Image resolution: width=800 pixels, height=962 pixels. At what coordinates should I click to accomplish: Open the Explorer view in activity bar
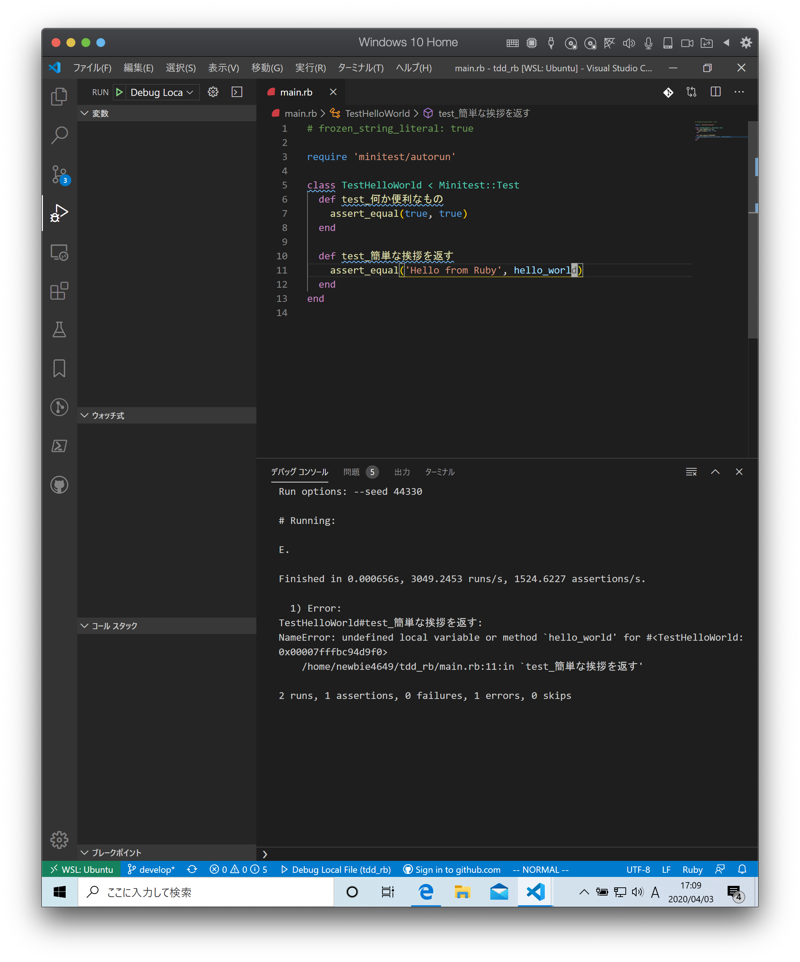[59, 96]
